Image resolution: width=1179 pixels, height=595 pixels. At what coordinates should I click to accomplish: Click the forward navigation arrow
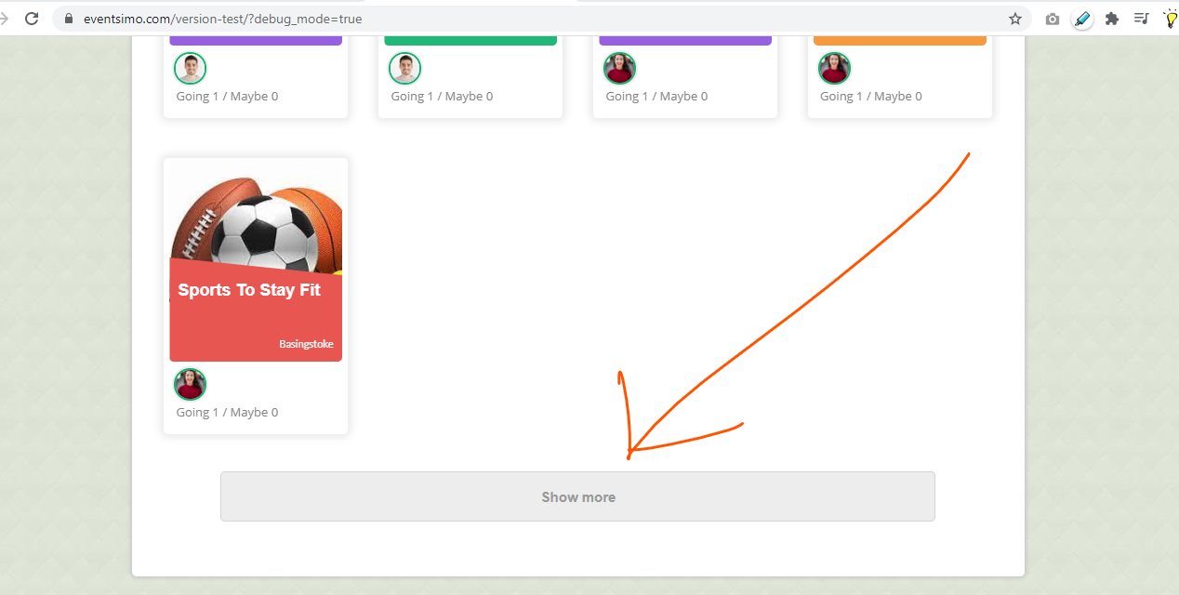coord(7,17)
